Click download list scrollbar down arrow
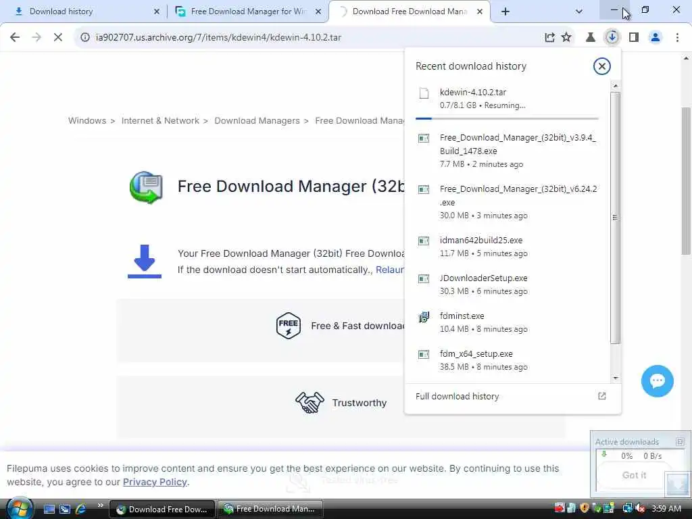This screenshot has width=692, height=519. tap(616, 378)
